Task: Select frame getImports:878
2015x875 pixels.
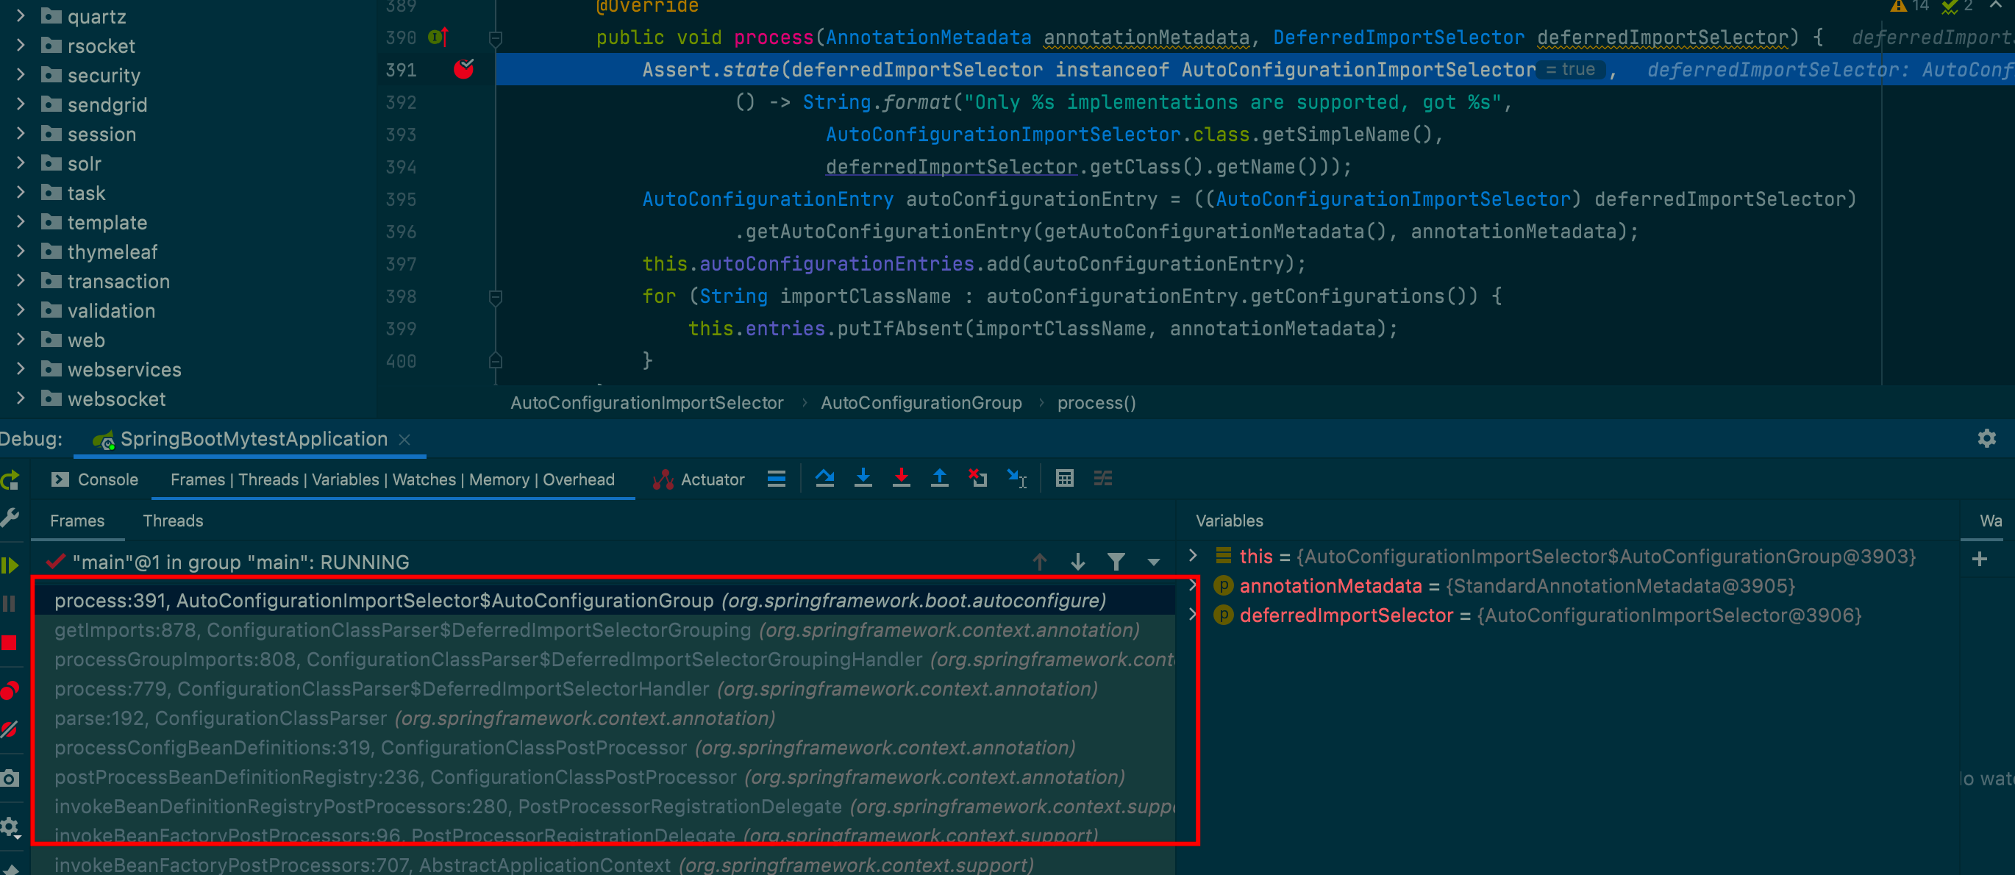Action: (x=603, y=630)
